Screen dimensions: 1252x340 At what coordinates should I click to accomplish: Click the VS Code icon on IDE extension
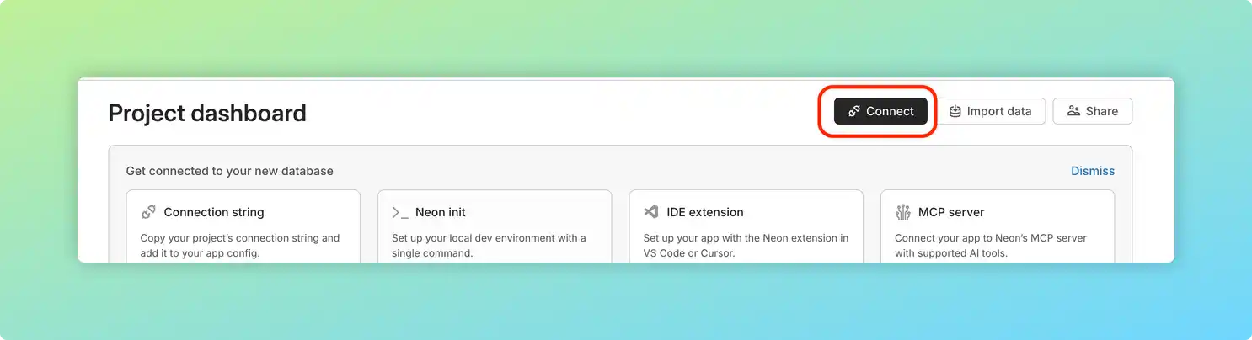click(650, 212)
